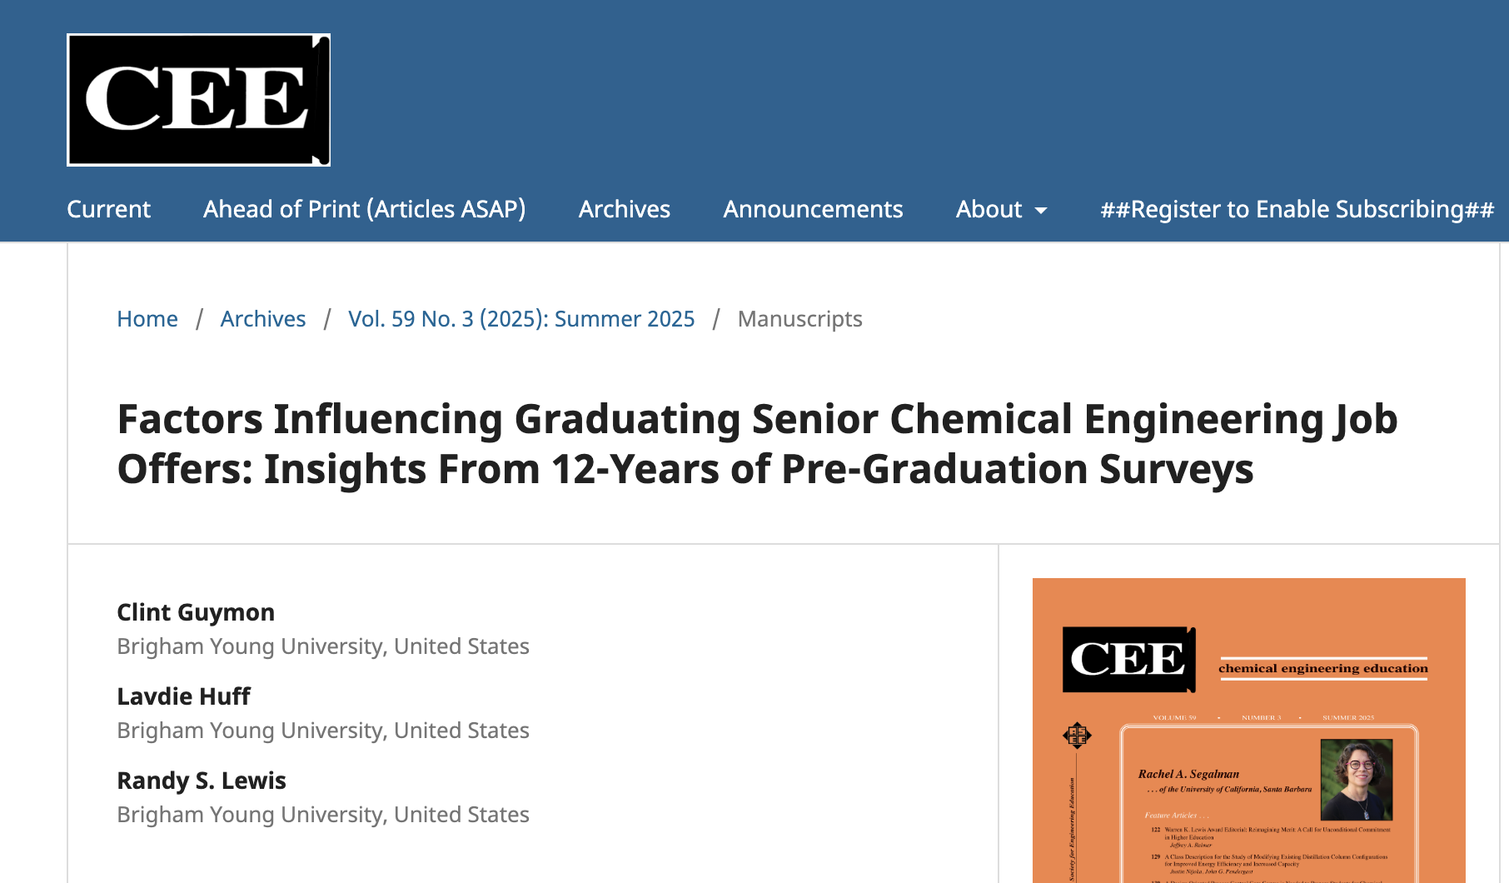The height and width of the screenshot is (883, 1509).
Task: Open the Current issue page
Action: click(108, 209)
